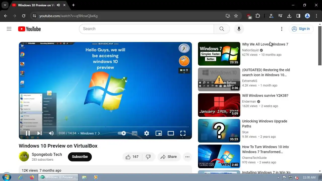Focus the YouTube search field
The height and width of the screenshot is (181, 322).
coord(146,29)
